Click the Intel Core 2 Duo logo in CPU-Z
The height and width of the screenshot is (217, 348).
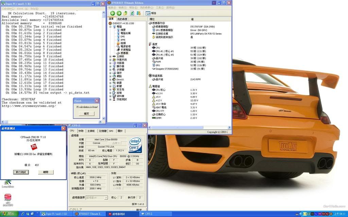(x=135, y=144)
